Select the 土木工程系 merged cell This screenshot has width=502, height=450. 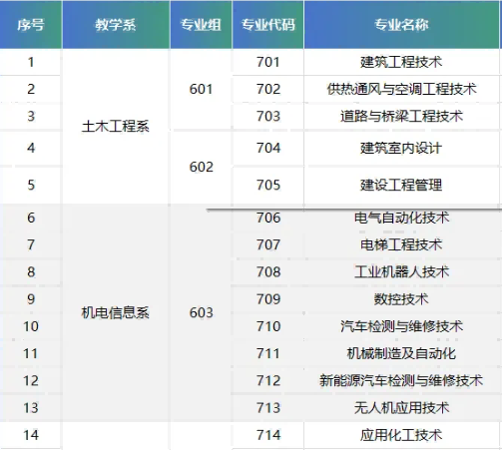click(116, 127)
